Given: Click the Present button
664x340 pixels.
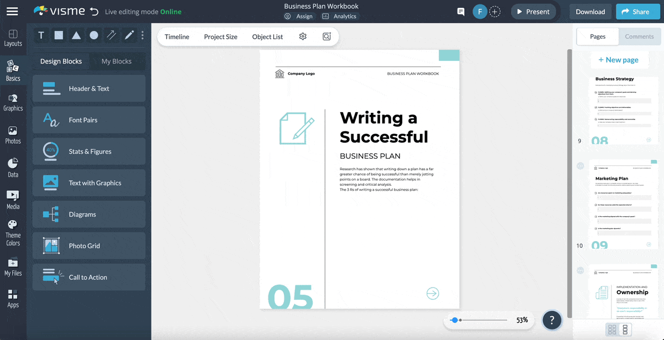Looking at the screenshot, I should tap(533, 11).
